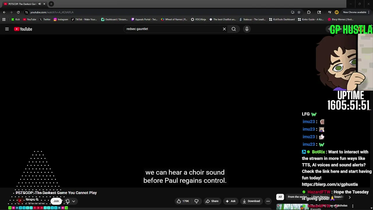Viewport: 373px width, 210px height.
Task: Open the Instagram bookmark
Action: pos(61,20)
